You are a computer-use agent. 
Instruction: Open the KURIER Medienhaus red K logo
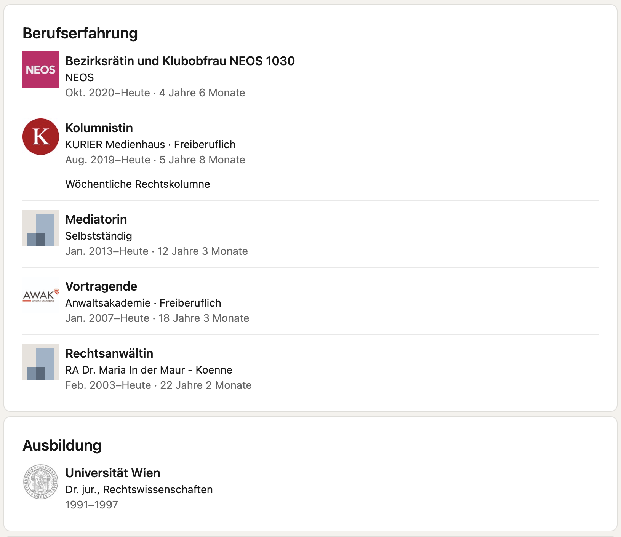pyautogui.click(x=41, y=137)
